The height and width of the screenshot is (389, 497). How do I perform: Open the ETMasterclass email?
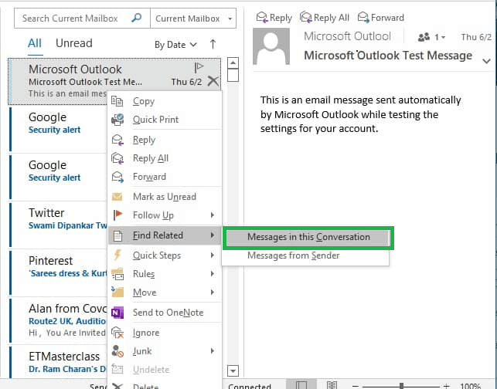pyautogui.click(x=58, y=363)
